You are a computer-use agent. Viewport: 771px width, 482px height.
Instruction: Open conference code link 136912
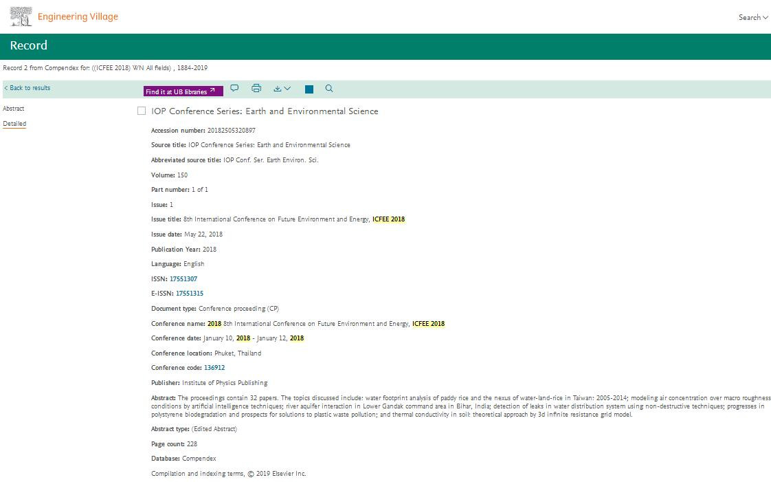214,368
